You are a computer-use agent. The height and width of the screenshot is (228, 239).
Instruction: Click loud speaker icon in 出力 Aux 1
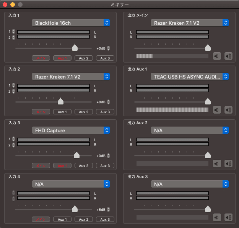point(228,110)
